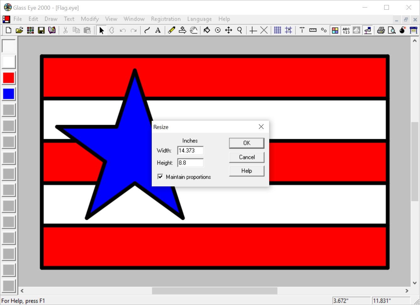Open the Draw menu
Screen dimensions: 420x305
[x=51, y=19]
